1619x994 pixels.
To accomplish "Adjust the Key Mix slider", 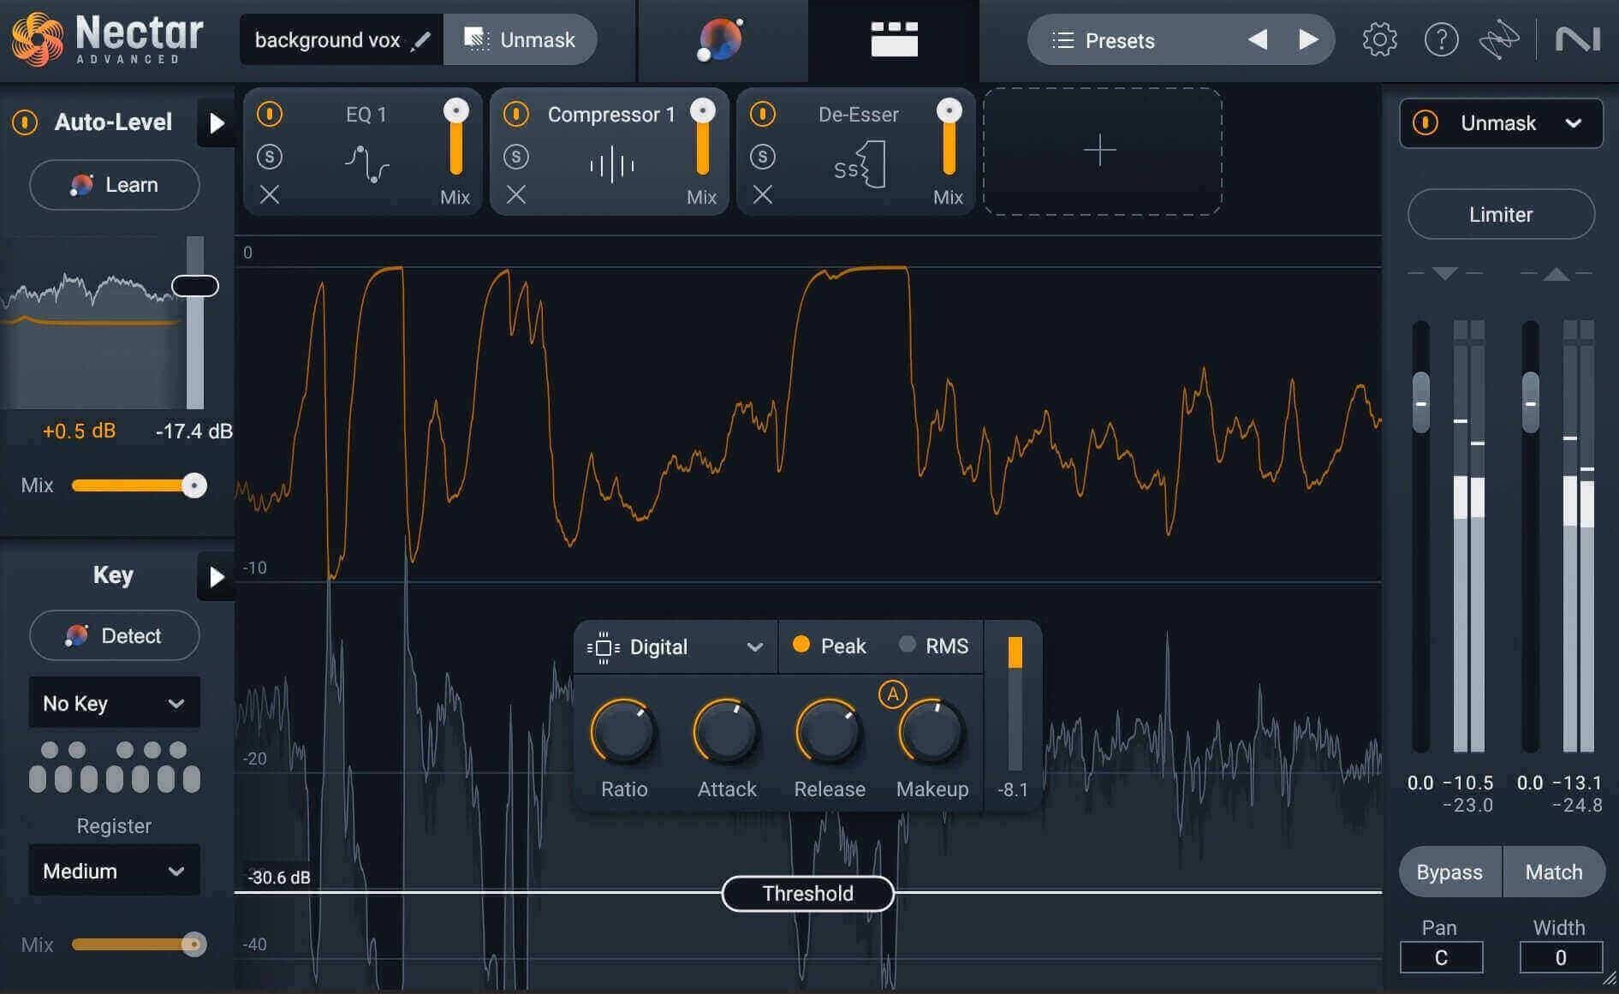I will [139, 944].
